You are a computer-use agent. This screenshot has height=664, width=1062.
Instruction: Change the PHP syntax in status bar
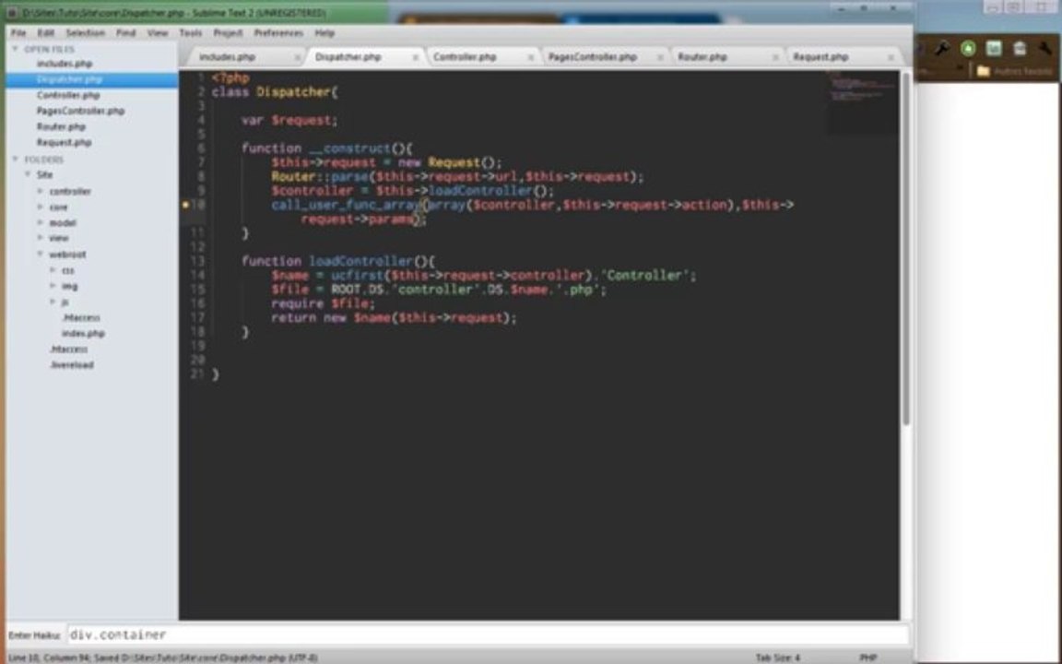[x=867, y=658]
